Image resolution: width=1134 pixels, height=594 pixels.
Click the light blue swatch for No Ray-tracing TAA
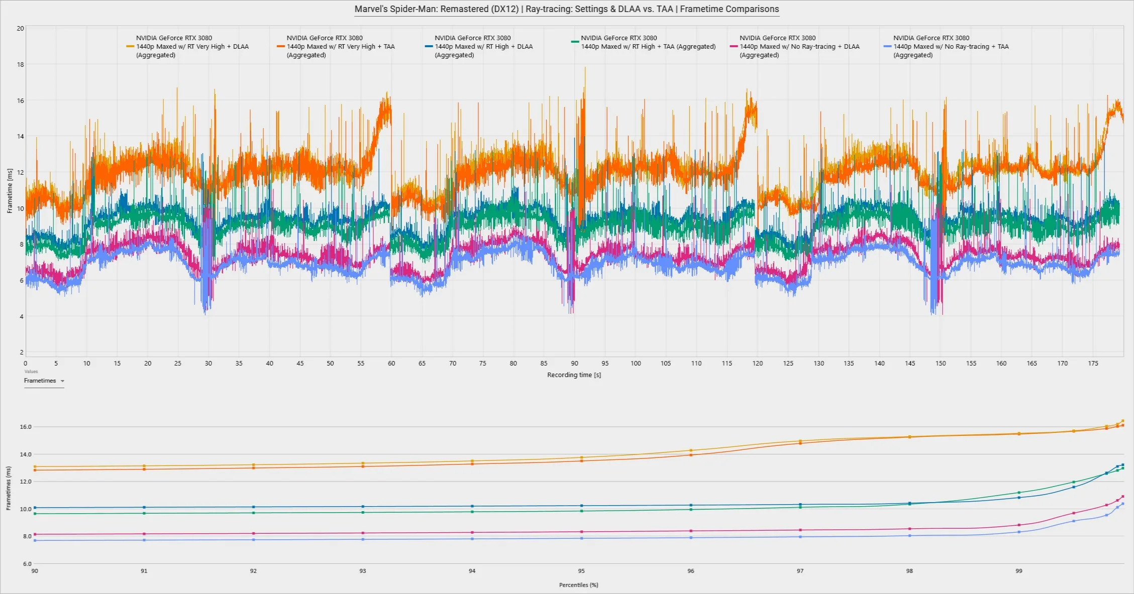(x=888, y=46)
